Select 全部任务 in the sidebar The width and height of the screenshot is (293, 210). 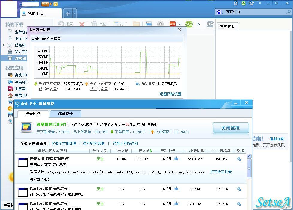[18, 32]
